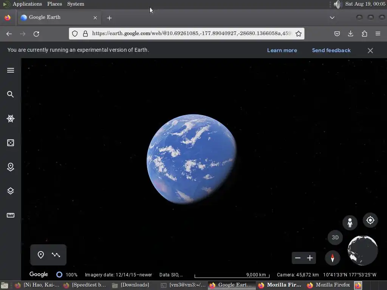Reload the Google Earth page
Viewport: 387px width, 290px height.
tap(36, 34)
